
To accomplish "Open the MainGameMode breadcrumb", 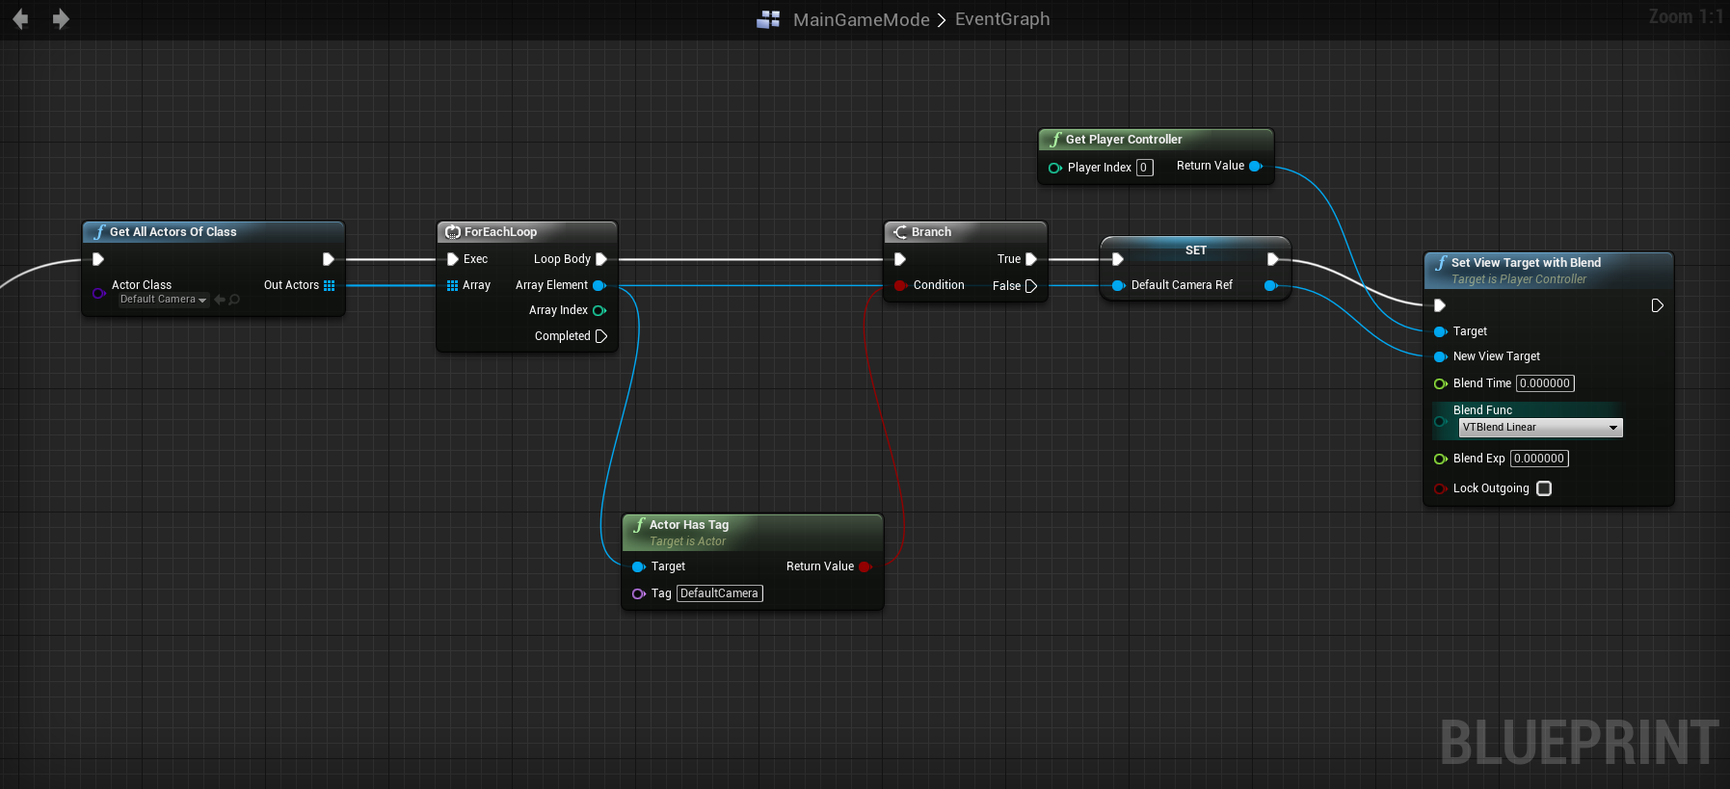I will click(861, 19).
